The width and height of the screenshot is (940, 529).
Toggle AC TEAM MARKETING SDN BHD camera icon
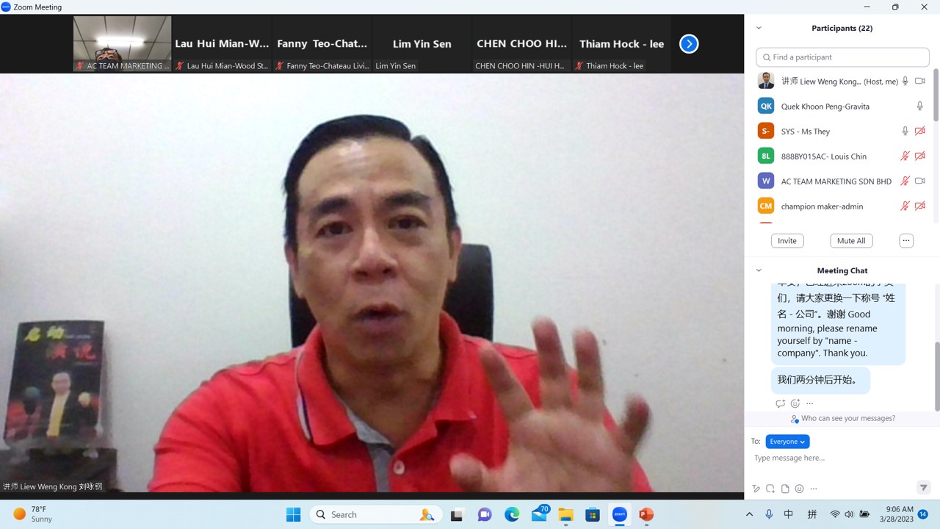point(920,181)
